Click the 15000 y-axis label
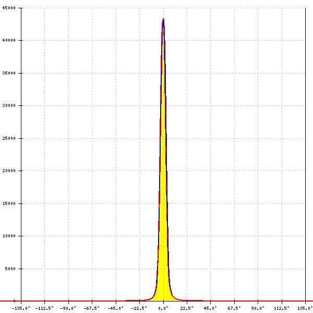Image resolution: width=313 pixels, height=313 pixels. (9, 203)
